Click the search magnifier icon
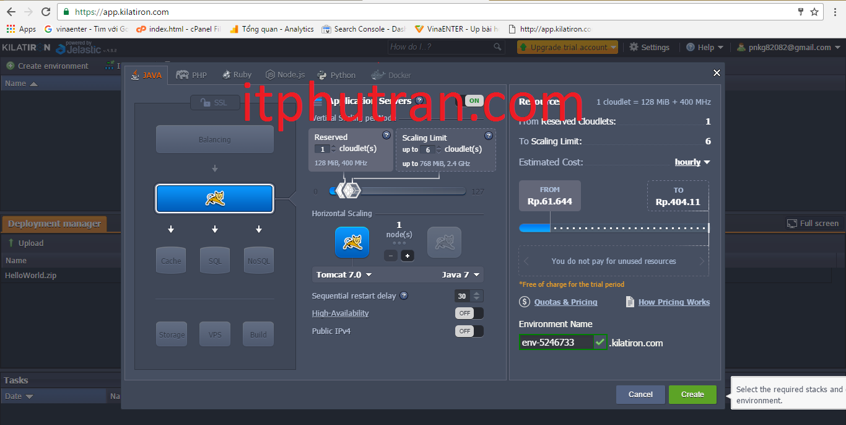This screenshot has width=846, height=425. pyautogui.click(x=497, y=46)
